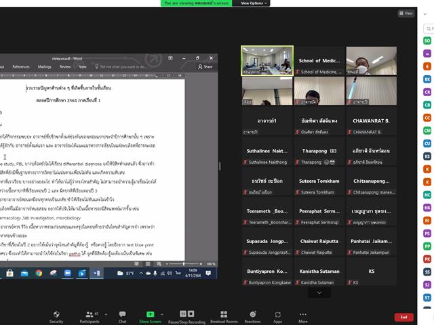This screenshot has height=325, width=434.
Task: Click Word's Tell me search box
Action: point(121,66)
